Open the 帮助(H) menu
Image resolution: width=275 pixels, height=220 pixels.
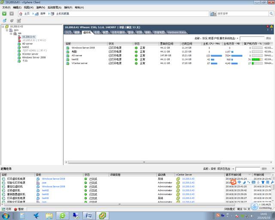pos(79,7)
